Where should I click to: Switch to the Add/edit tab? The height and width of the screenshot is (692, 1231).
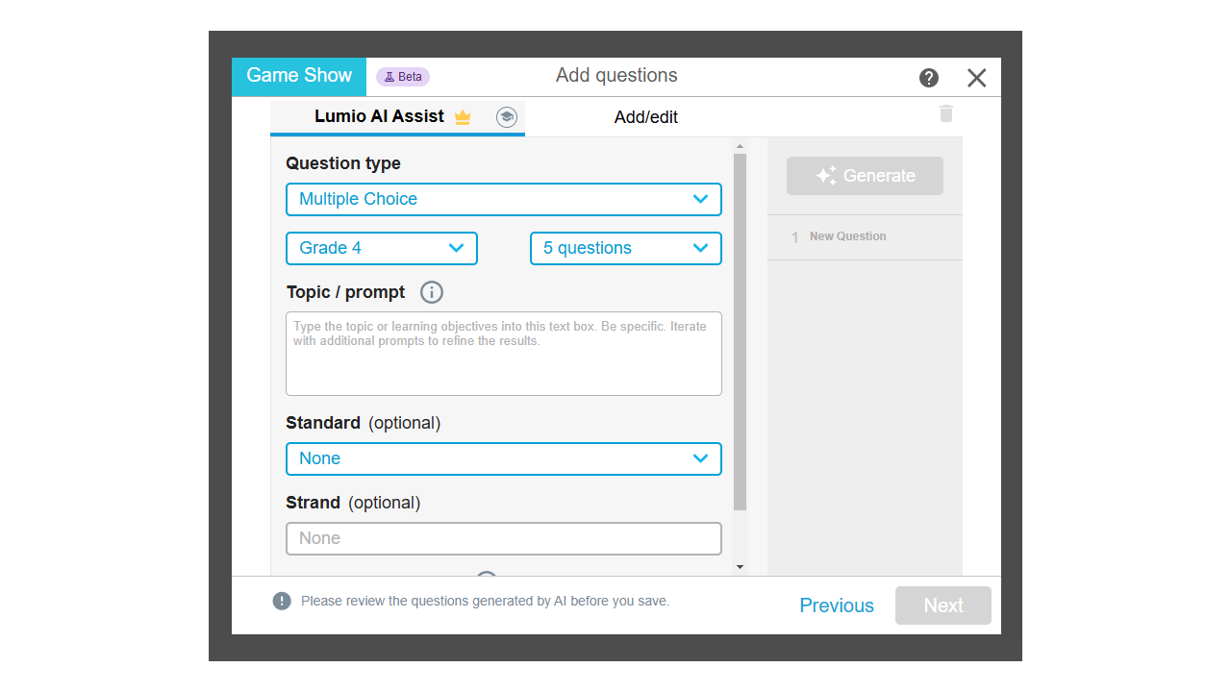point(645,116)
